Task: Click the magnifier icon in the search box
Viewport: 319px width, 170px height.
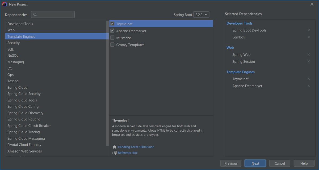Action: tap(35, 15)
